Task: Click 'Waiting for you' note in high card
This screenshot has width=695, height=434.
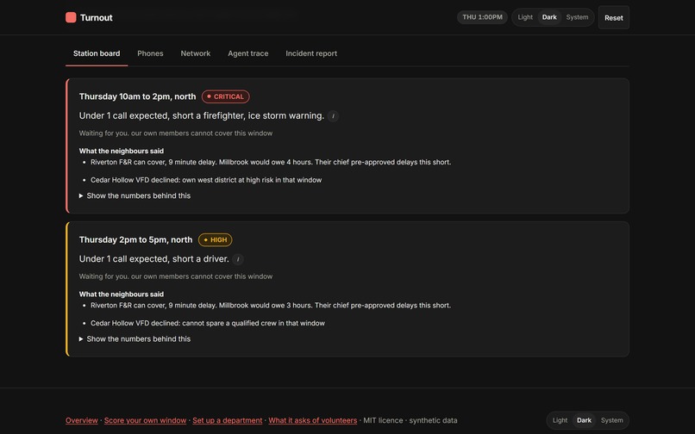Action: pyautogui.click(x=176, y=276)
